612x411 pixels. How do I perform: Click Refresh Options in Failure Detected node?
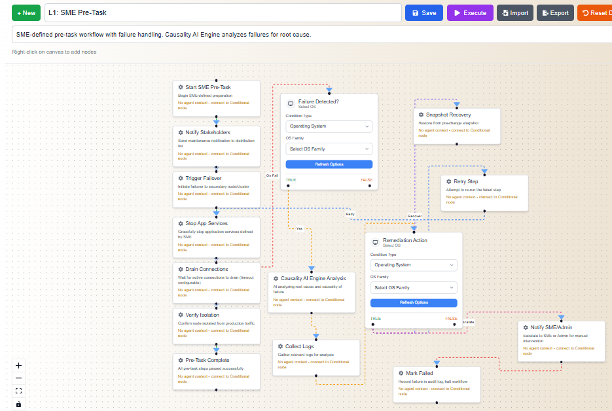click(329, 164)
